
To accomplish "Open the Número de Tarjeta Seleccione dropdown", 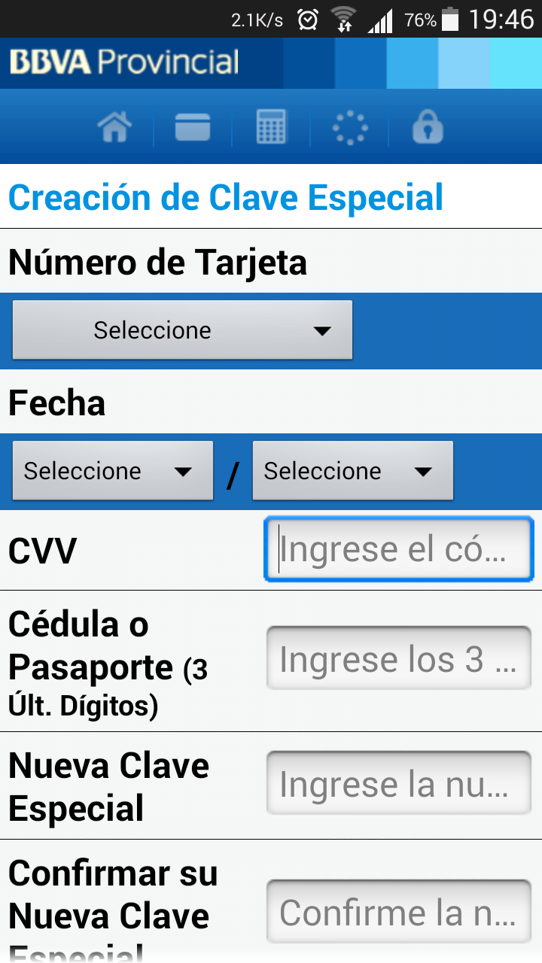I will click(182, 330).
